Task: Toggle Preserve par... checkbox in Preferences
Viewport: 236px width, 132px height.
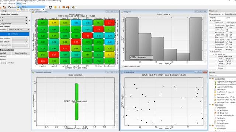Action: tap(227, 27)
